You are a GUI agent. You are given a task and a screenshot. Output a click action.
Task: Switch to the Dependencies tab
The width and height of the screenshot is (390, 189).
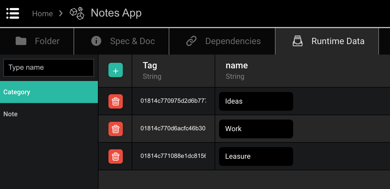222,41
